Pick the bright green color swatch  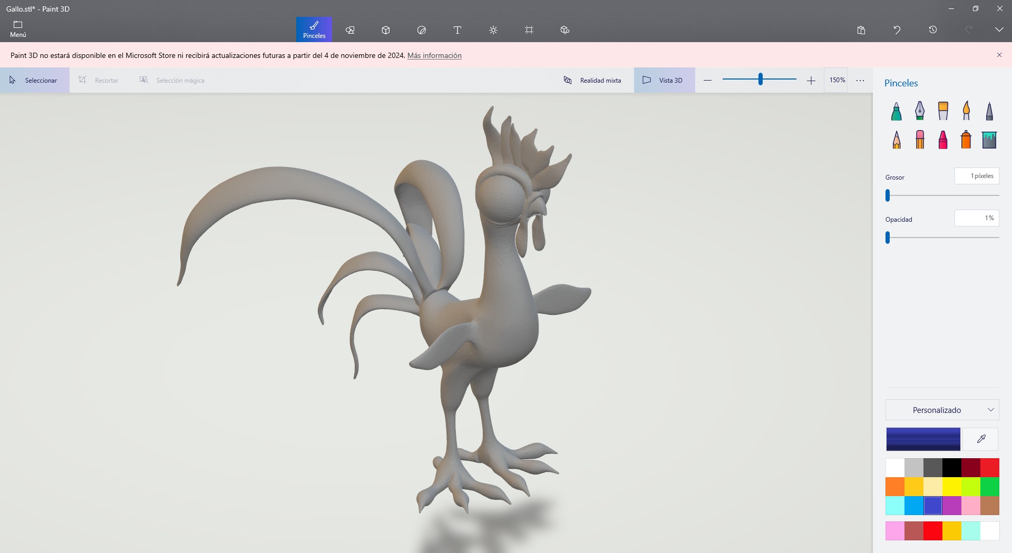click(x=990, y=487)
